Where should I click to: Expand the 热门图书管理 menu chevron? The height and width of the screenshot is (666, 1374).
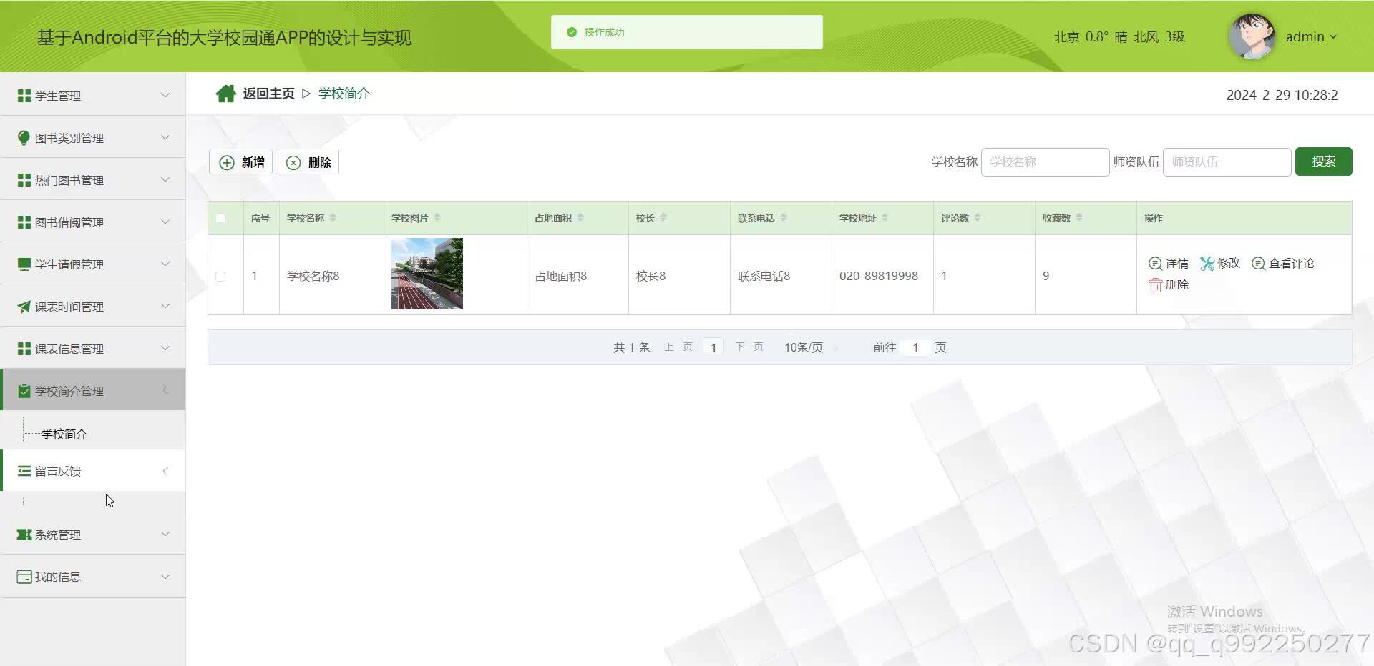point(165,179)
